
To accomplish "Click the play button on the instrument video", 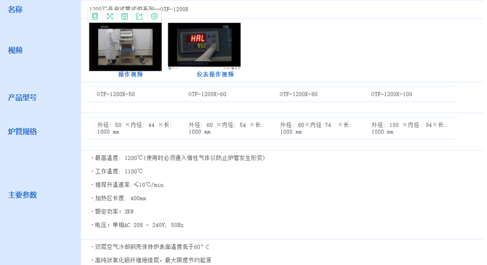I will coord(170,68).
